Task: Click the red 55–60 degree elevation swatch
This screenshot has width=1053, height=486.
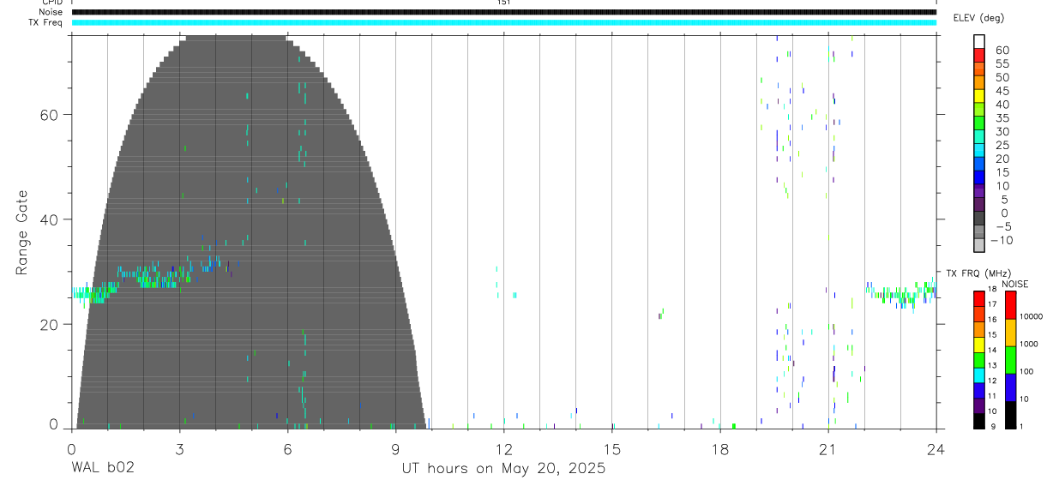Action: [x=979, y=56]
